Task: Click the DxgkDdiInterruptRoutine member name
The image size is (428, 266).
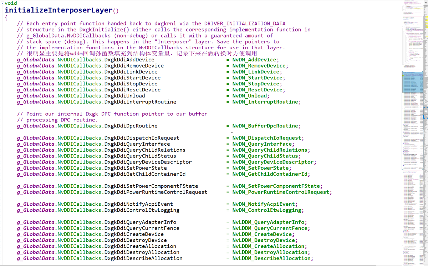Action: coord(140,102)
